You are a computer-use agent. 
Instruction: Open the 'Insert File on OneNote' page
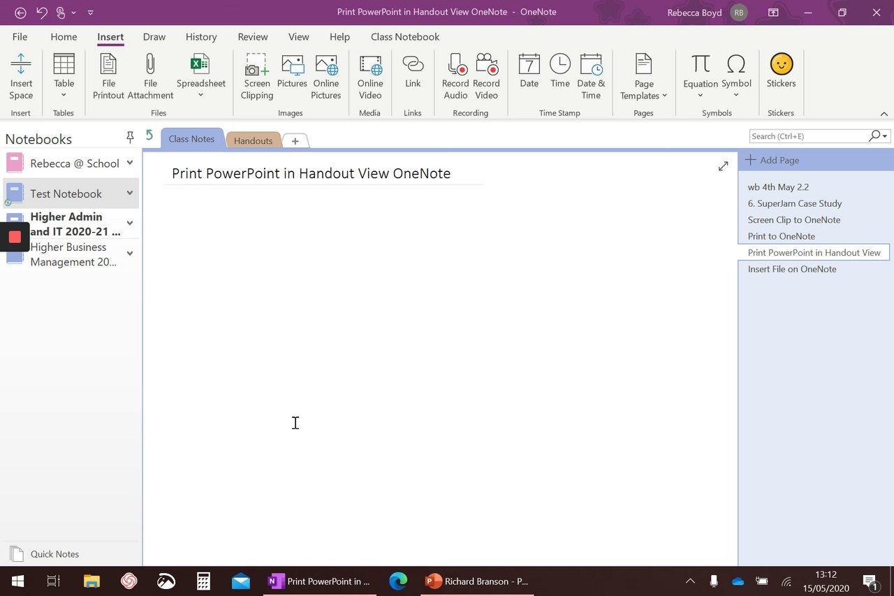click(x=792, y=269)
